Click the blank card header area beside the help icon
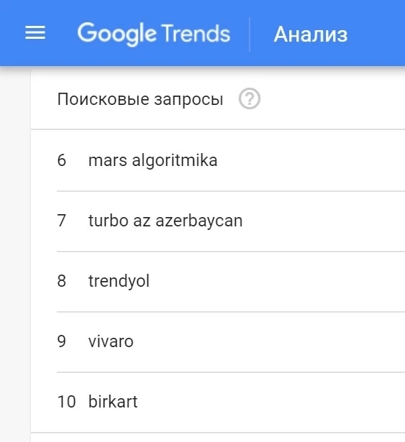The width and height of the screenshot is (405, 442). click(333, 98)
